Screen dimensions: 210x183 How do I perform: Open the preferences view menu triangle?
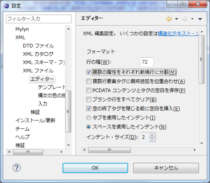pyautogui.click(x=200, y=19)
